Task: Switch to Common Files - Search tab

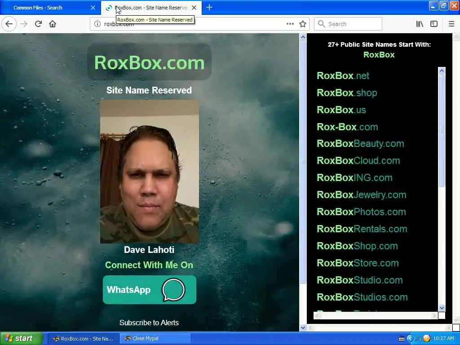Action: (x=50, y=8)
